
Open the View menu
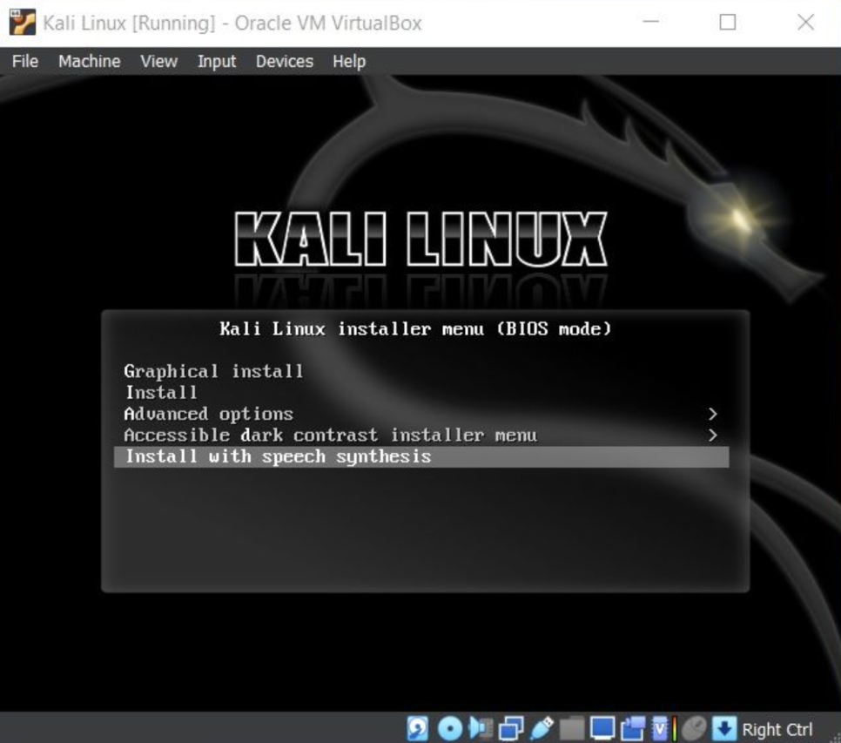click(158, 61)
